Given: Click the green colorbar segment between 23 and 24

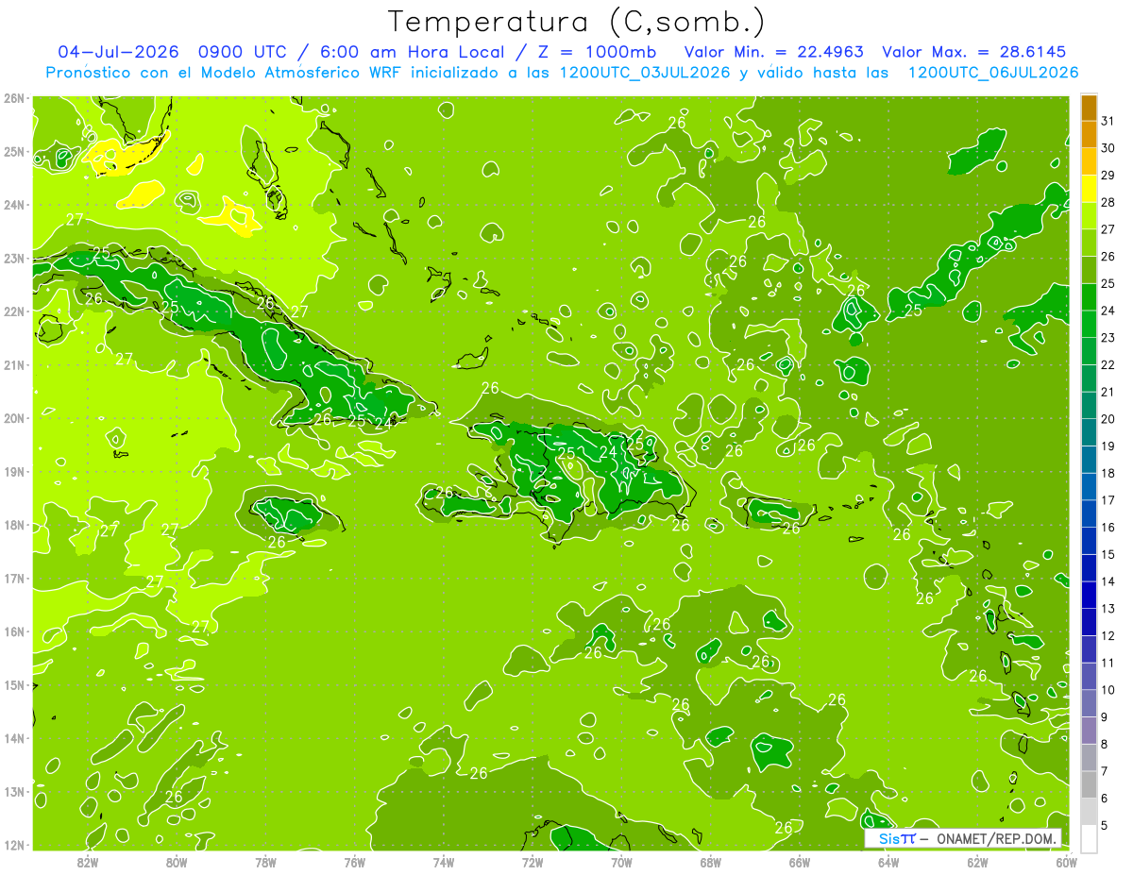Looking at the screenshot, I should 1089,325.
